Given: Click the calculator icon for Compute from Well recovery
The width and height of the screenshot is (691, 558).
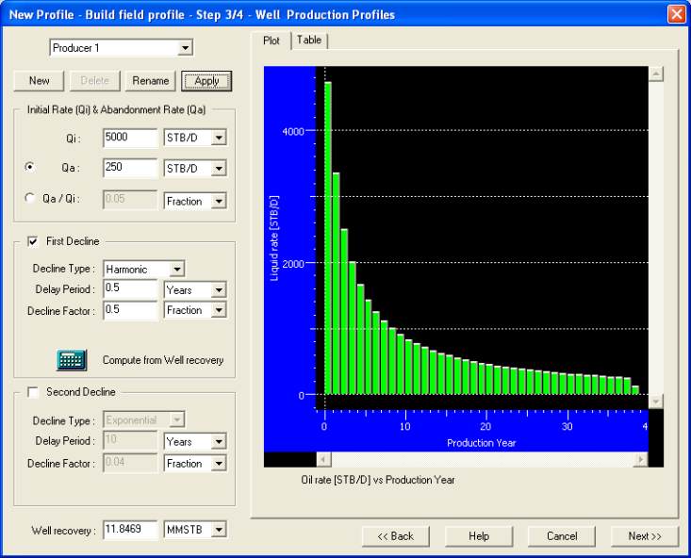Looking at the screenshot, I should pyautogui.click(x=72, y=360).
